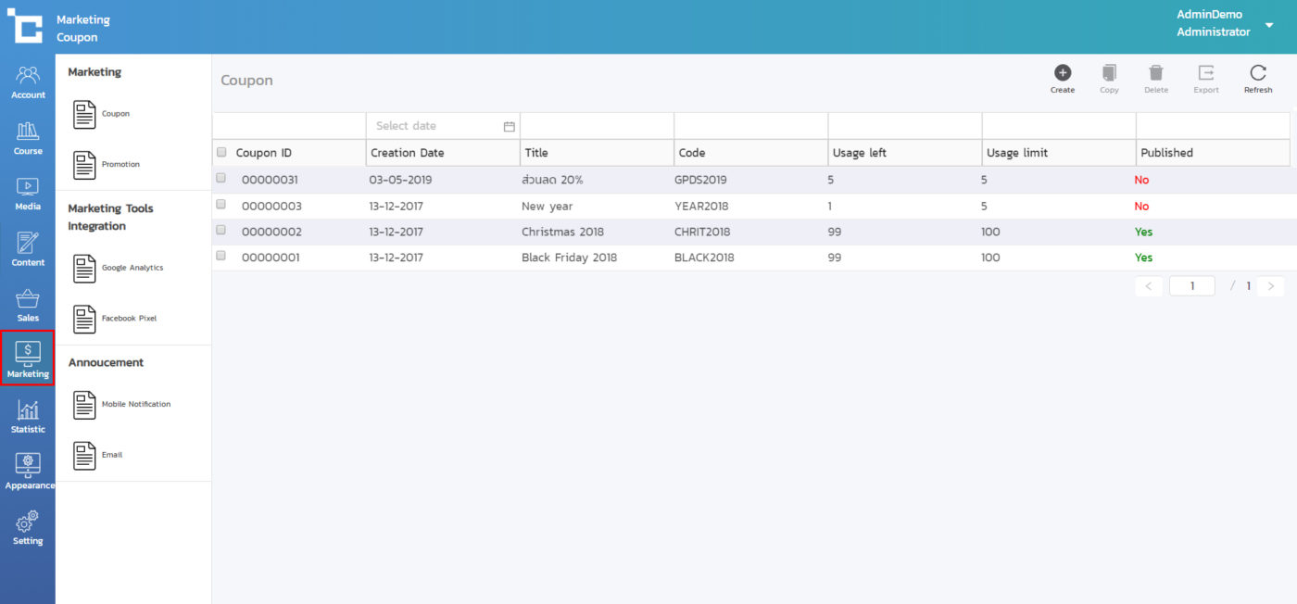Select all coupons with header checkbox

click(x=220, y=152)
